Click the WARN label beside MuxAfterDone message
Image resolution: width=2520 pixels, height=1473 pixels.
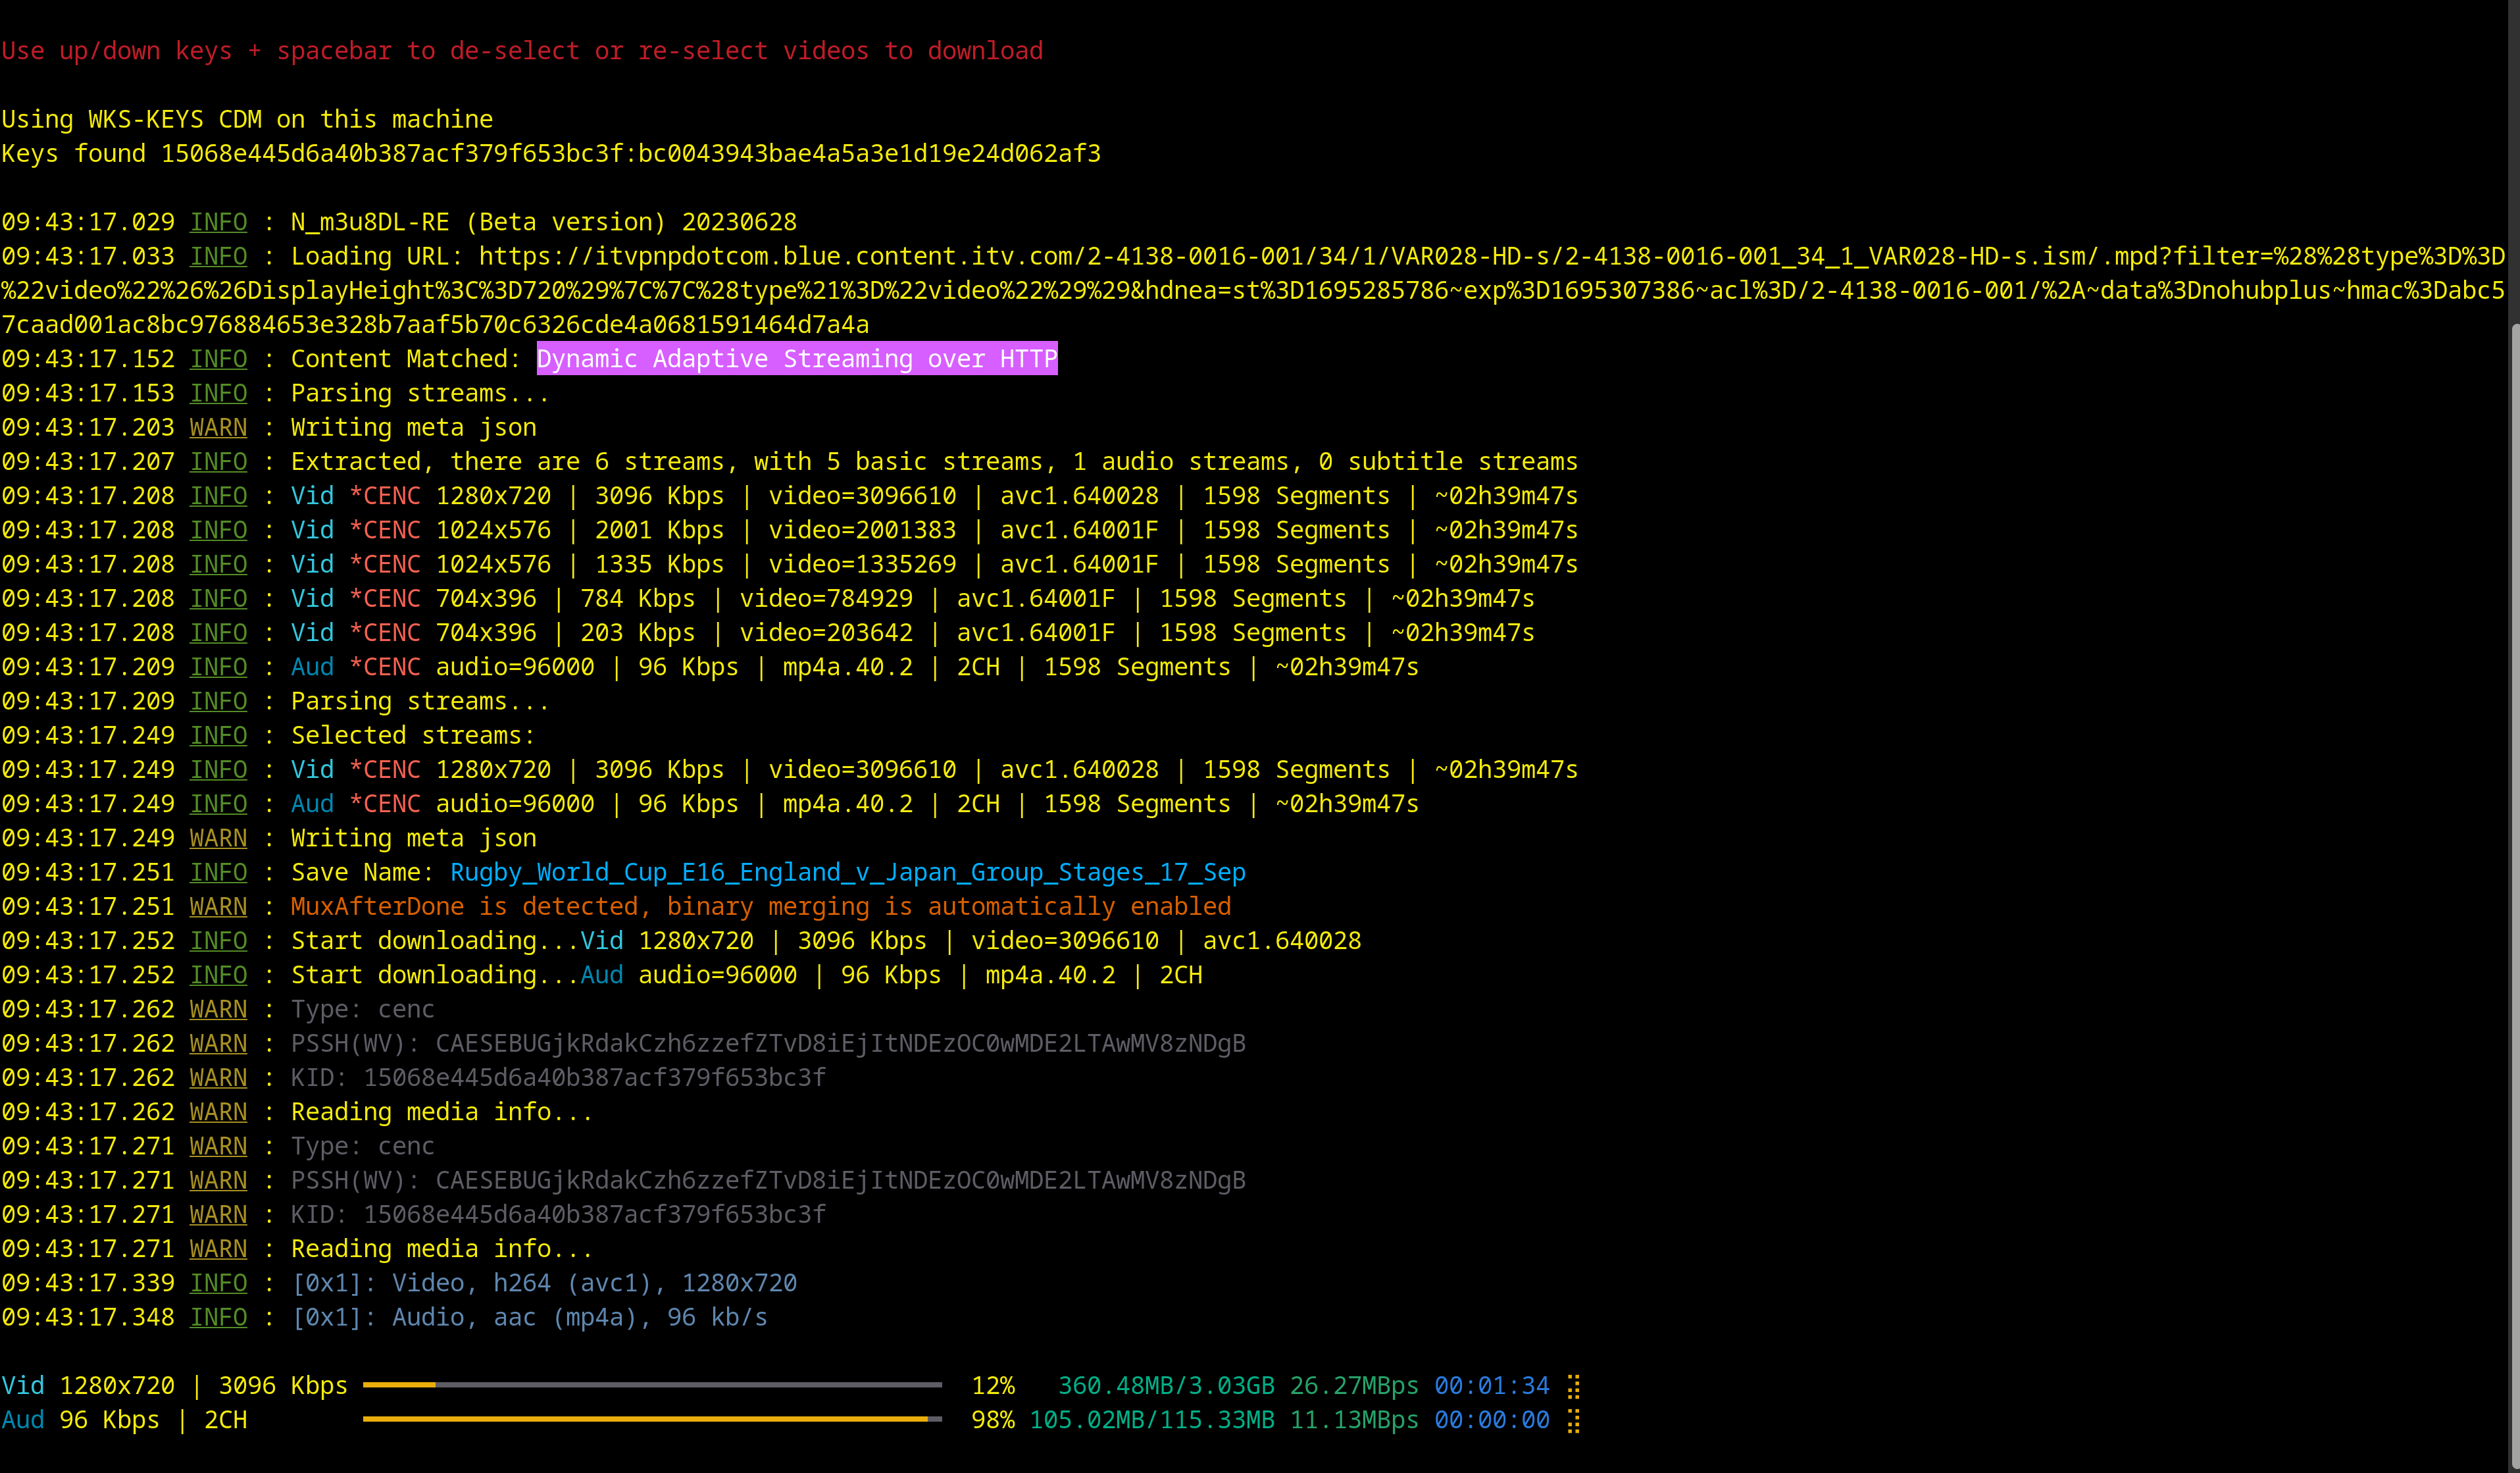(218, 906)
